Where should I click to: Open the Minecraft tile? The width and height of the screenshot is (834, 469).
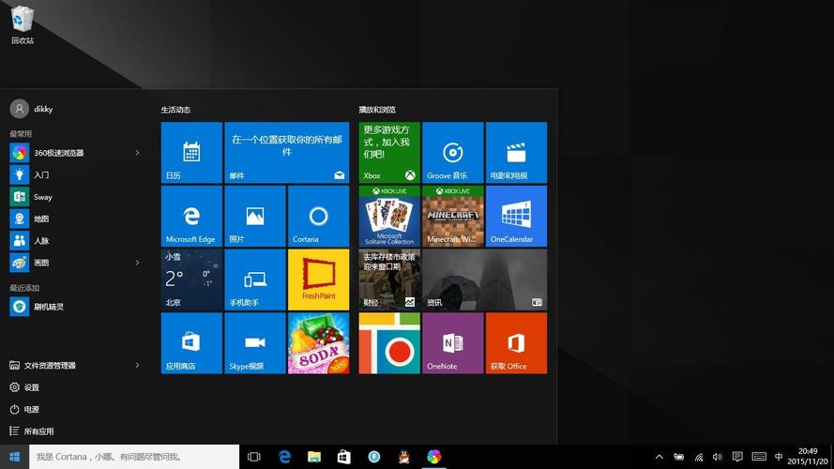click(x=452, y=216)
